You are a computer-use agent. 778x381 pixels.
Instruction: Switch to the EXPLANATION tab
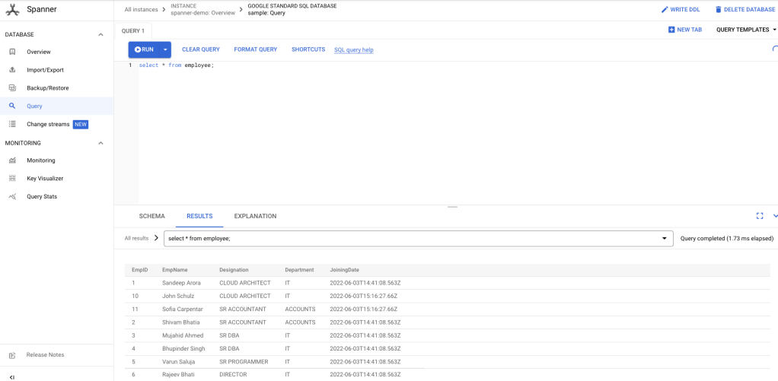255,216
